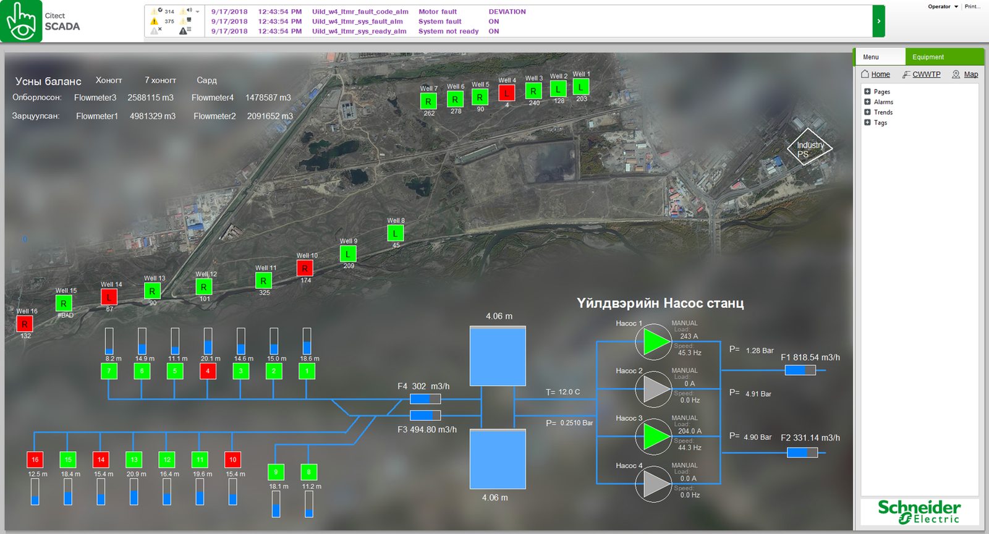Click the Industry PS diamond marker
Screen dimensions: 989x534
(810, 148)
